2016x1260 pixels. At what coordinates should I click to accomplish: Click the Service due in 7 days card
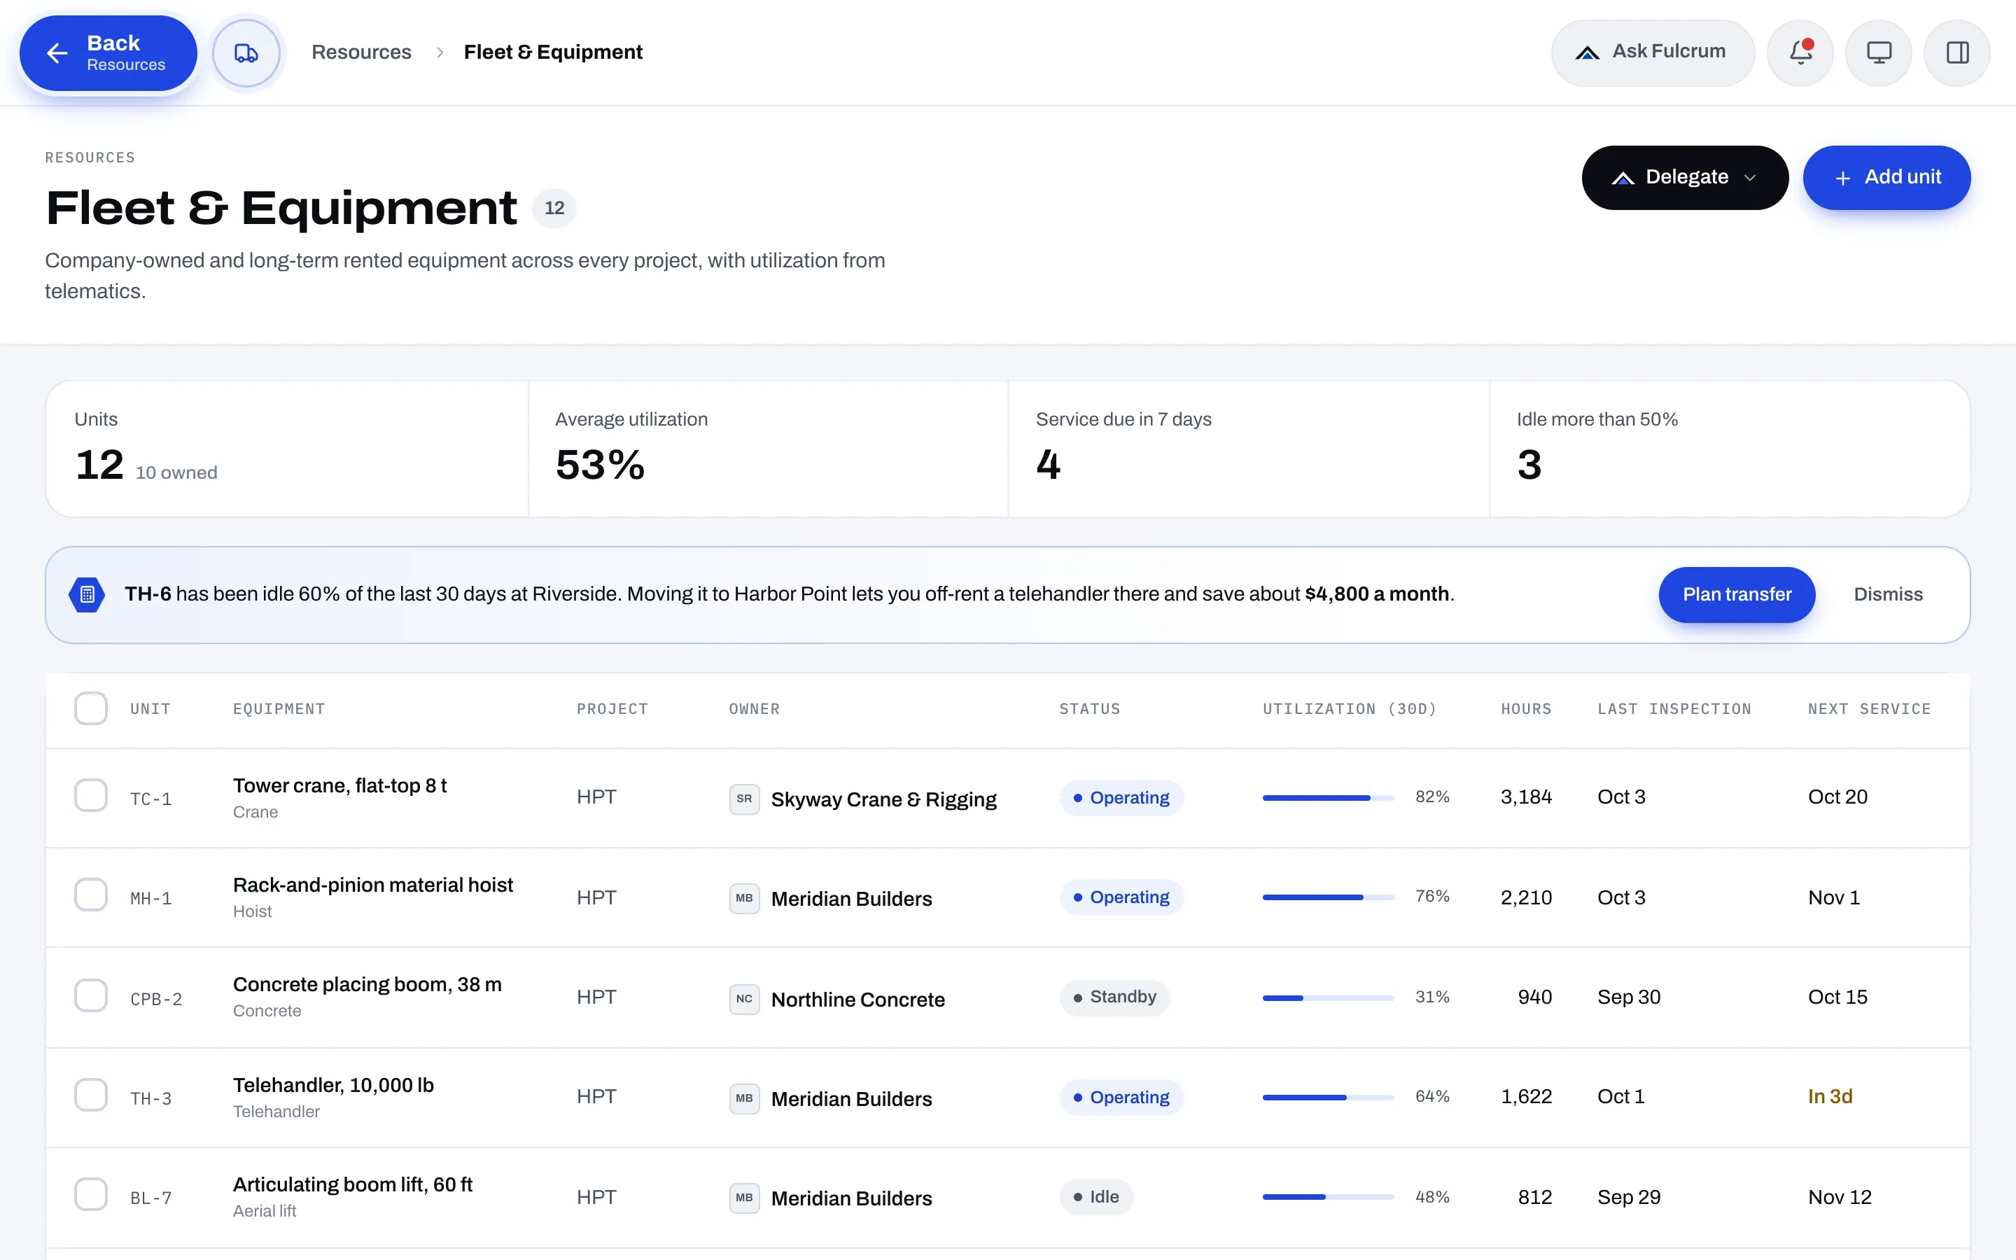click(x=1248, y=449)
